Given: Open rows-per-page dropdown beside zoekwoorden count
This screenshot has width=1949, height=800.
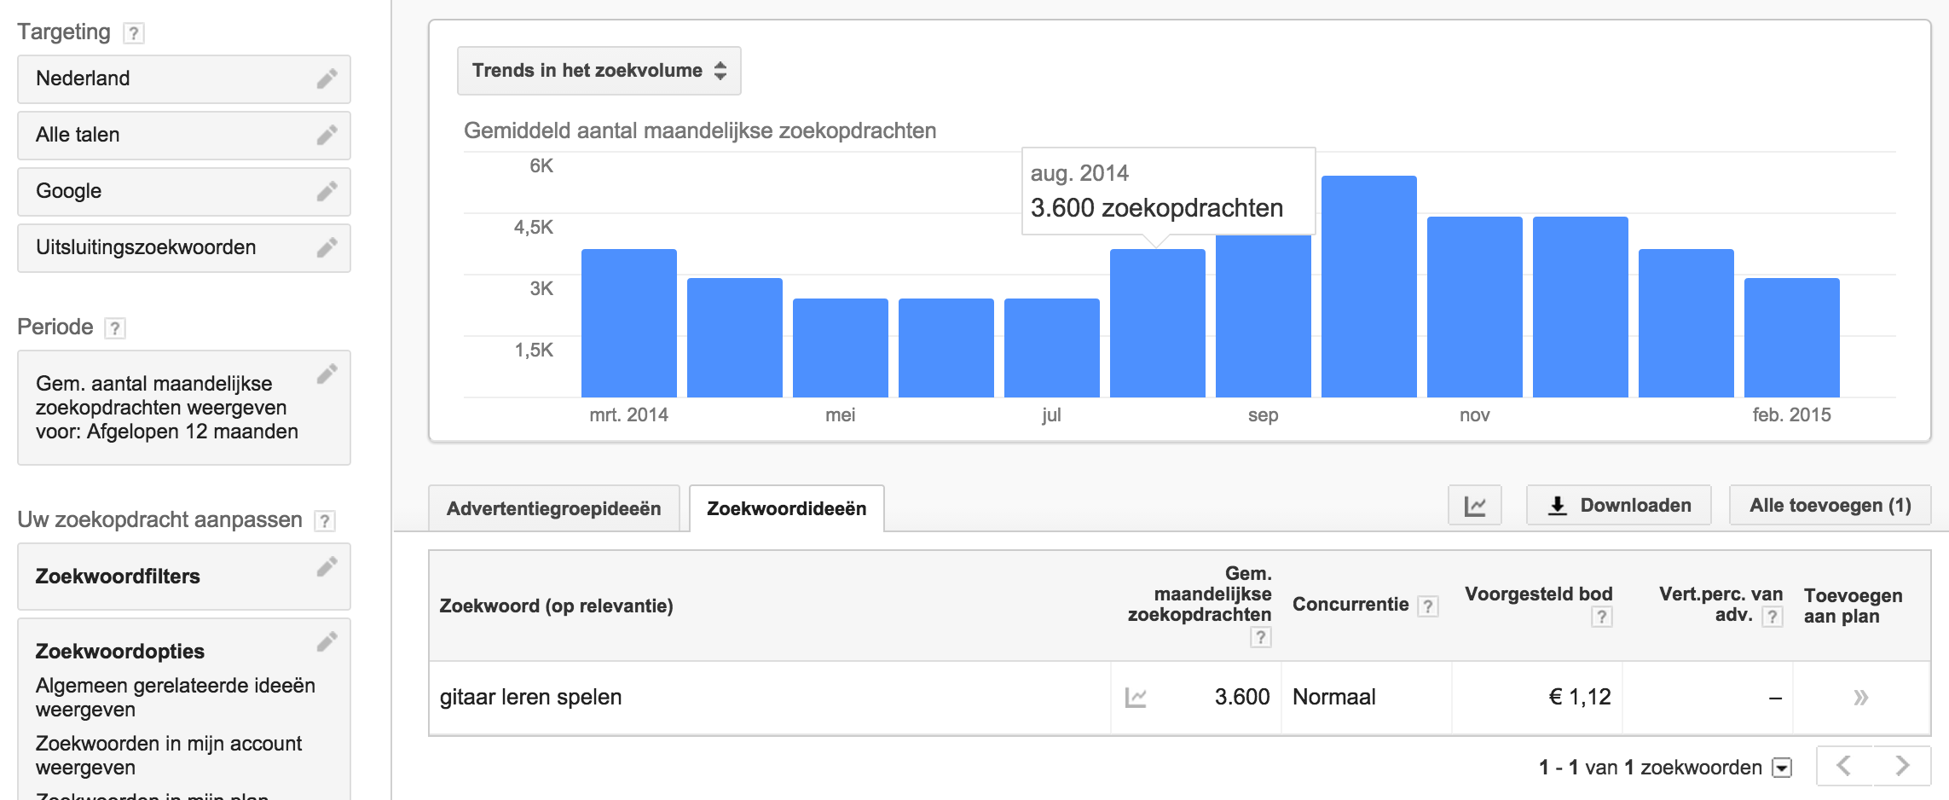Looking at the screenshot, I should pos(1782,768).
